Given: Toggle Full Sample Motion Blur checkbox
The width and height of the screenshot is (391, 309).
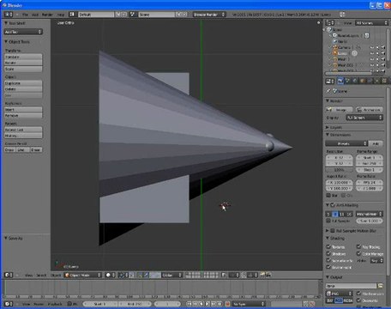Looking at the screenshot, I should (333, 231).
